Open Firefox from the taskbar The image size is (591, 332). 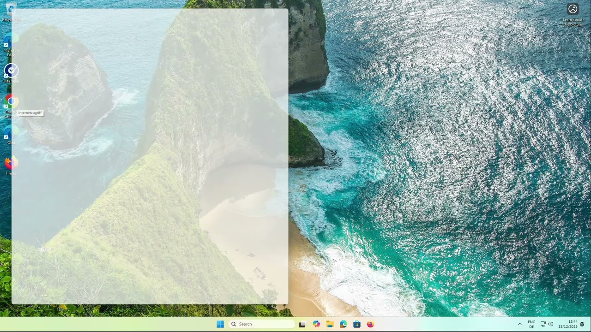370,324
